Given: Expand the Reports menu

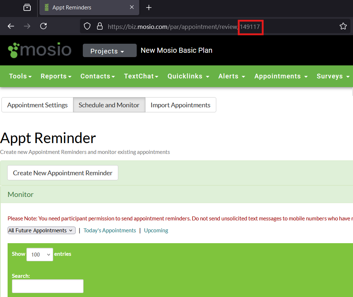Looking at the screenshot, I should [x=56, y=76].
